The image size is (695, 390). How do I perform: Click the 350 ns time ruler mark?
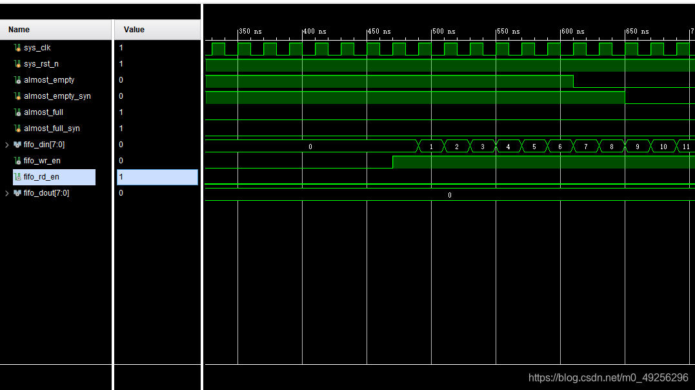250,32
